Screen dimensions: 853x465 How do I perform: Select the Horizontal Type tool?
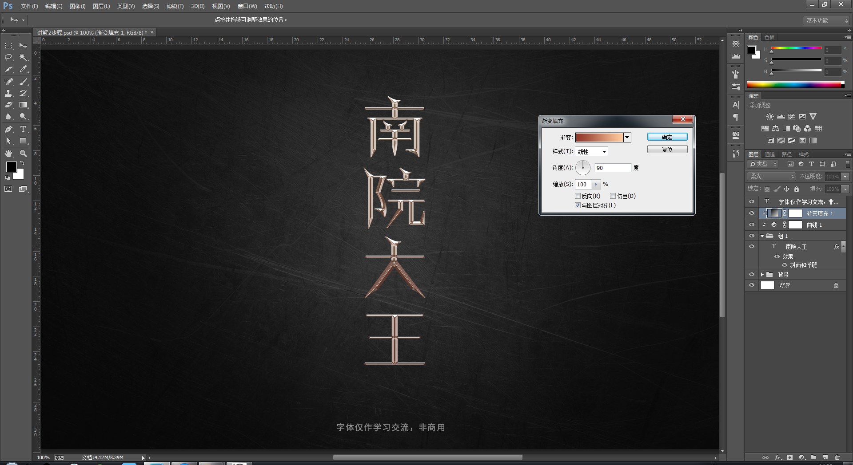tap(23, 129)
